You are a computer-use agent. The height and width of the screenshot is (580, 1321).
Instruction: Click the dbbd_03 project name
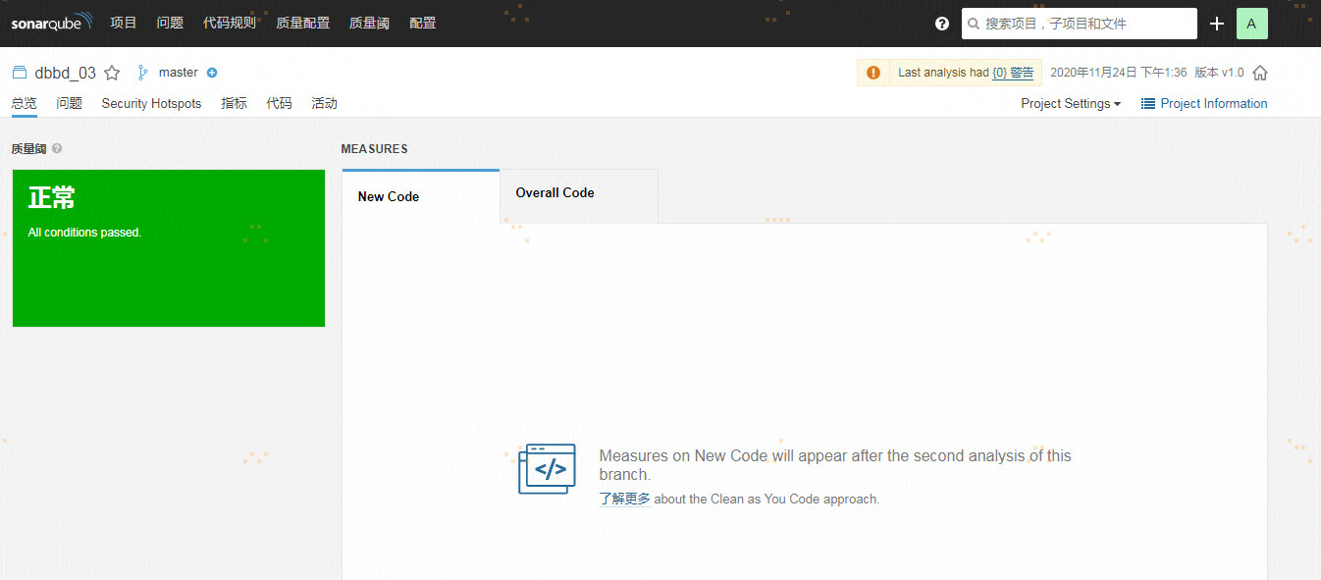point(65,73)
